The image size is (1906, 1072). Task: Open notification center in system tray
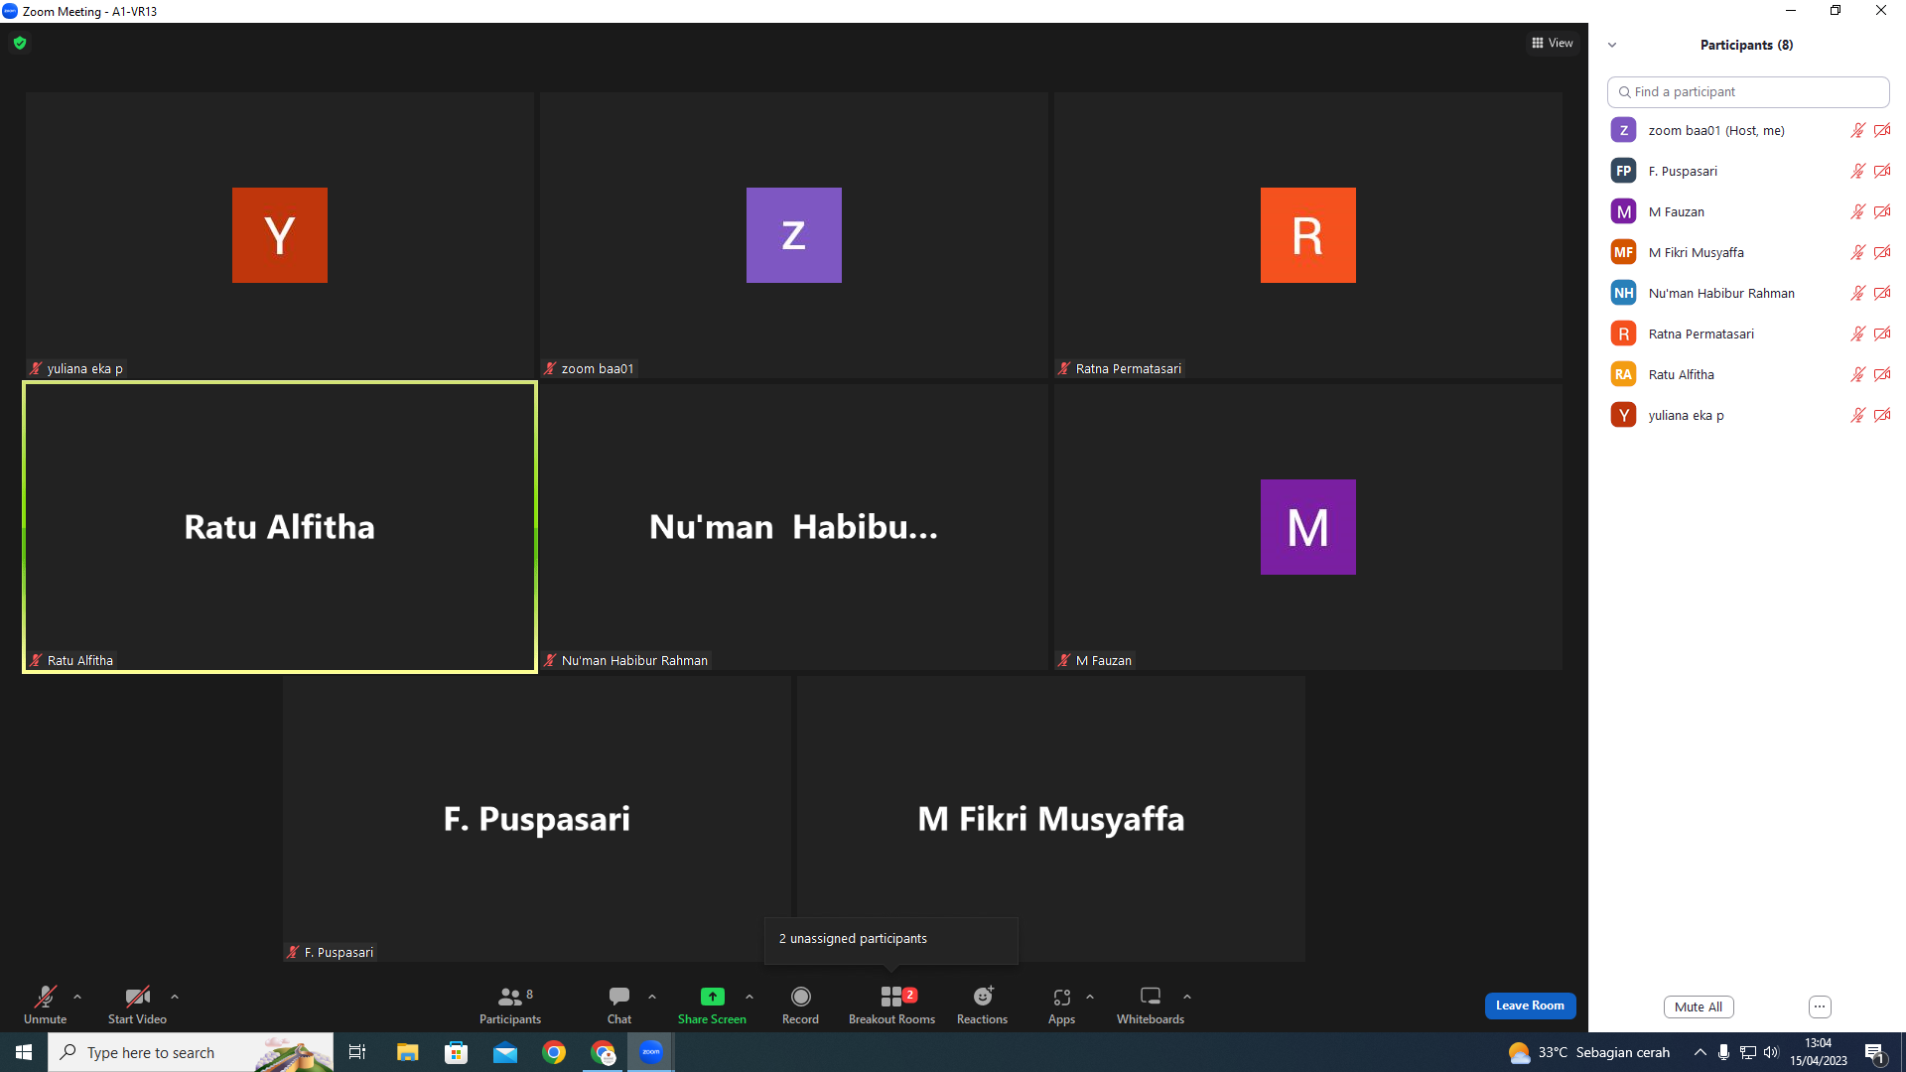(x=1875, y=1052)
